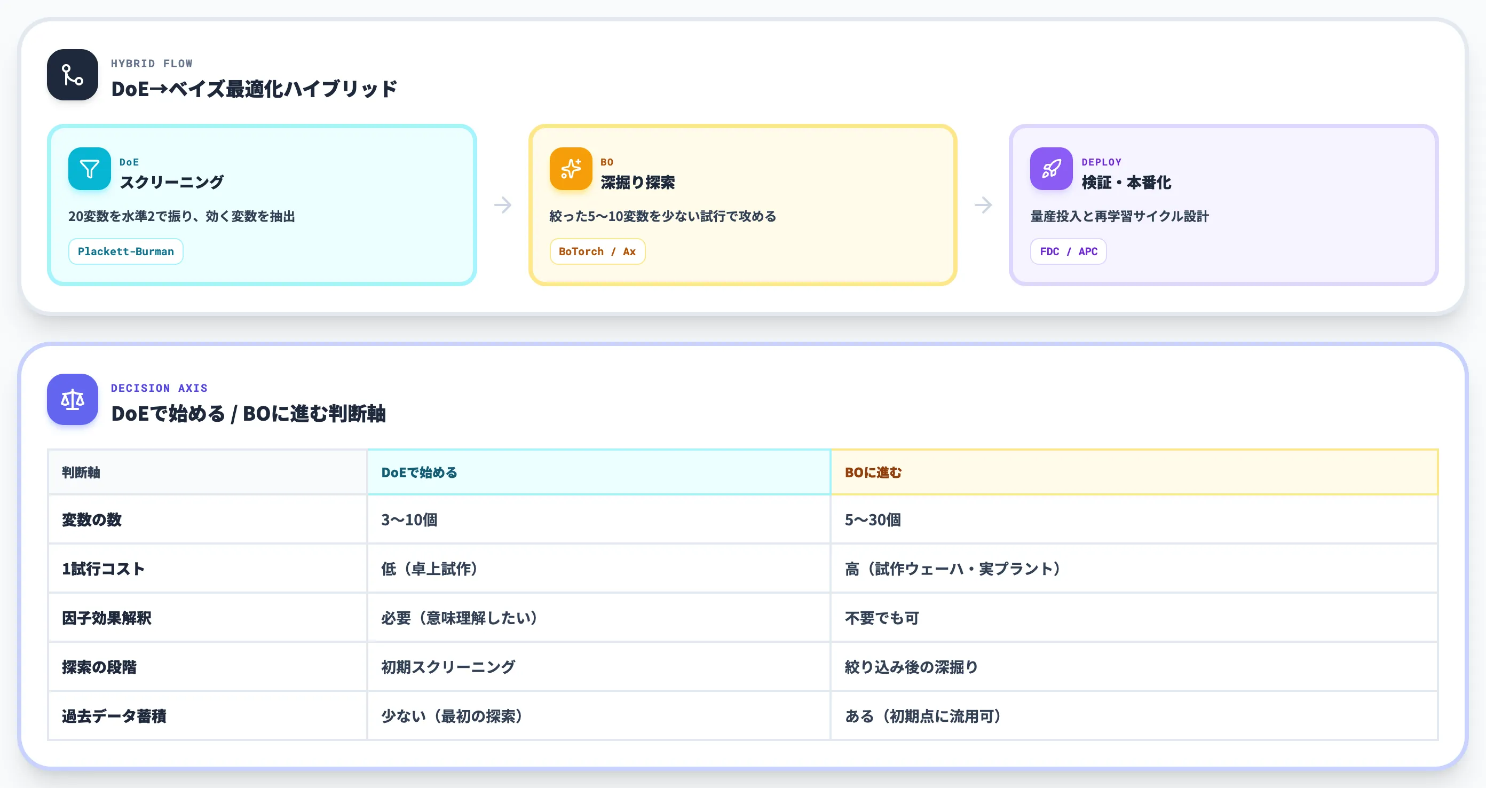Click the DoE funnel screening icon
Image resolution: width=1486 pixels, height=788 pixels.
click(90, 169)
